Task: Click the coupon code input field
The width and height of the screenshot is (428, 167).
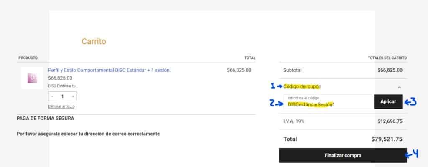Action: click(327, 102)
